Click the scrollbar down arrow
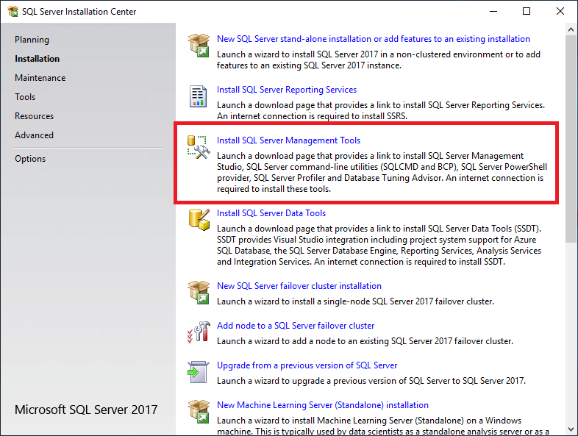 571,429
